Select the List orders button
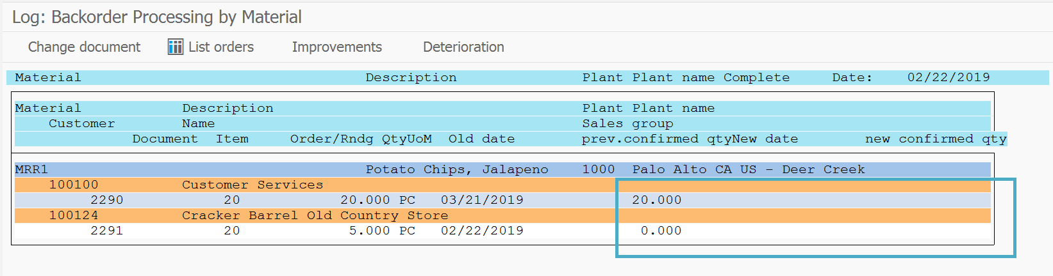 [211, 47]
